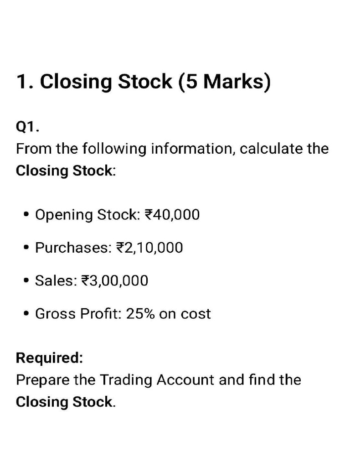Click the rupee symbol before 3,00,000
The width and height of the screenshot is (350, 467).
(85, 281)
